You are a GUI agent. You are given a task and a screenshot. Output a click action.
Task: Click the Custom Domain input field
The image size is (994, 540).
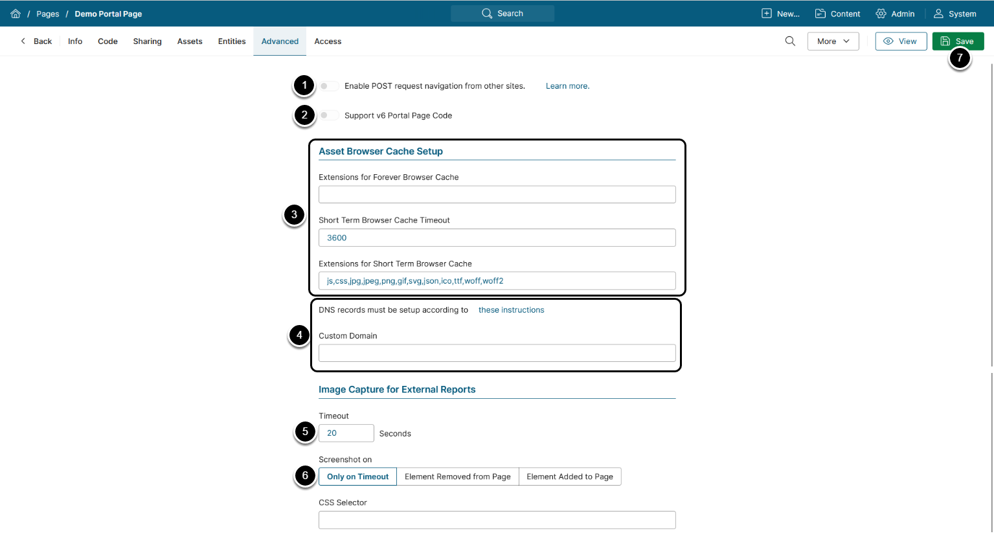pyautogui.click(x=497, y=353)
